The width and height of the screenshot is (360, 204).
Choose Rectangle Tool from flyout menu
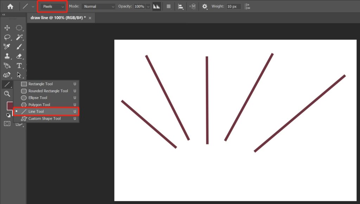(x=40, y=84)
